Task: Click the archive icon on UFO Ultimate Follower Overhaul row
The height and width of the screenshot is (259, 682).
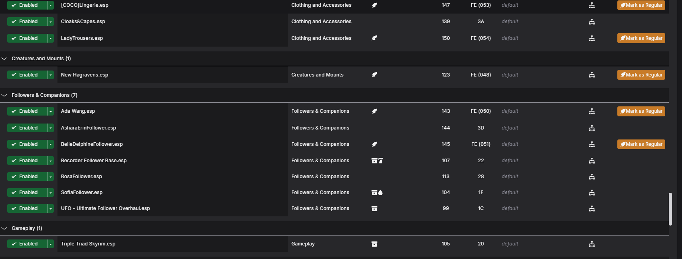Action: [374, 208]
